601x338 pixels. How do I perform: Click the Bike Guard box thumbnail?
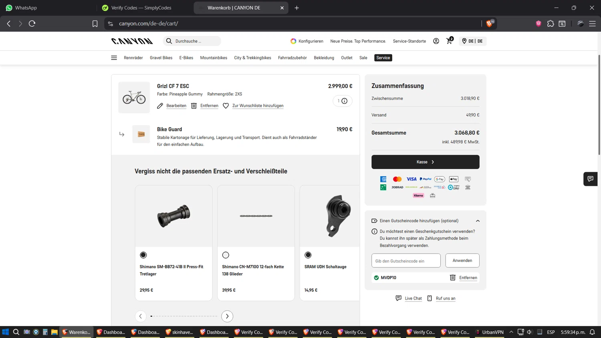[x=141, y=134]
